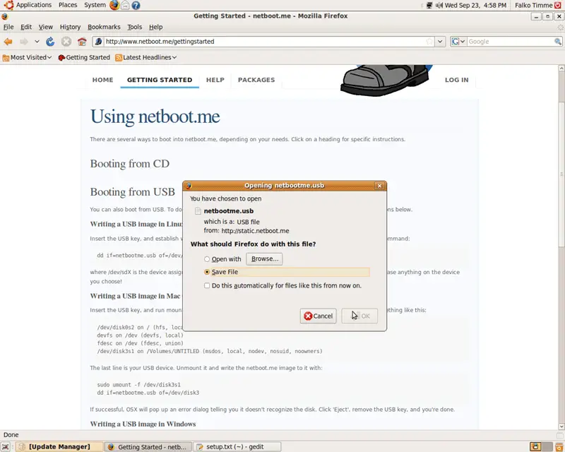Click the URL address field
This screenshot has height=452, width=565.
pyautogui.click(x=264, y=42)
